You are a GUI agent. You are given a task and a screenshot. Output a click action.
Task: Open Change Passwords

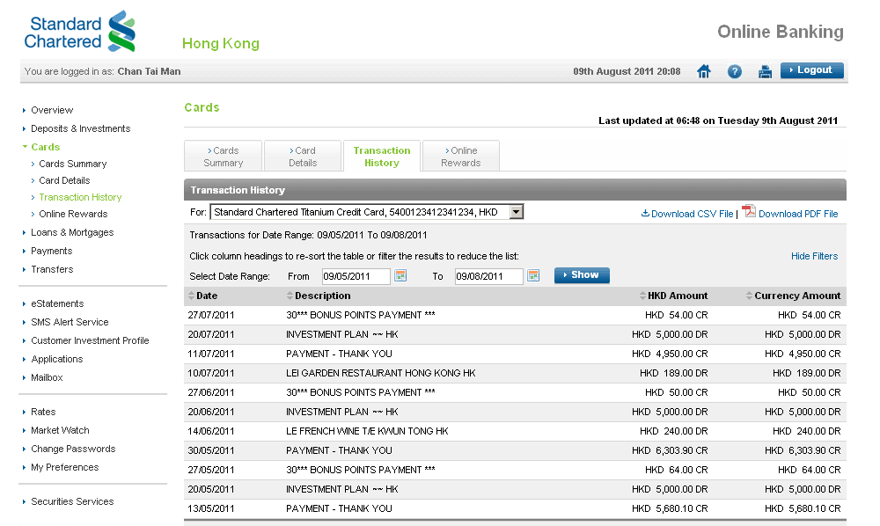tap(73, 449)
